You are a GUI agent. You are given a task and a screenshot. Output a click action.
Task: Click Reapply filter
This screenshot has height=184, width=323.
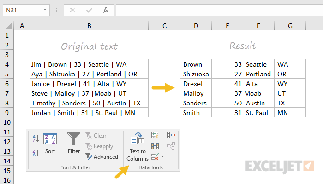100,146
